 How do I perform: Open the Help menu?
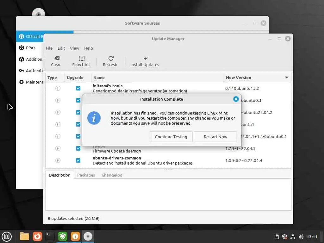tap(89, 48)
